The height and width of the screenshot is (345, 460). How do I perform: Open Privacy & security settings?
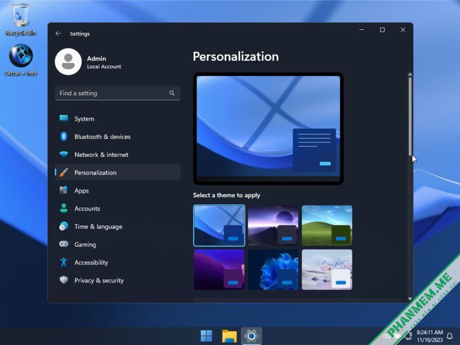(117, 280)
